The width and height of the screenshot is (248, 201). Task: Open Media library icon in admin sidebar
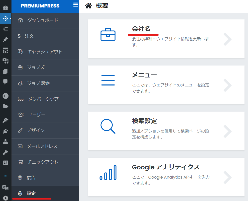pyautogui.click(x=5, y=61)
